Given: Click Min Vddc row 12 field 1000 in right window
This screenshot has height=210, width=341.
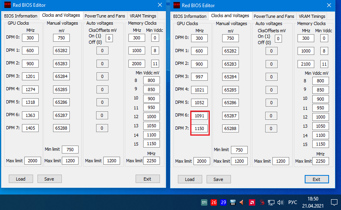Looking at the screenshot, I should tap(321, 117).
